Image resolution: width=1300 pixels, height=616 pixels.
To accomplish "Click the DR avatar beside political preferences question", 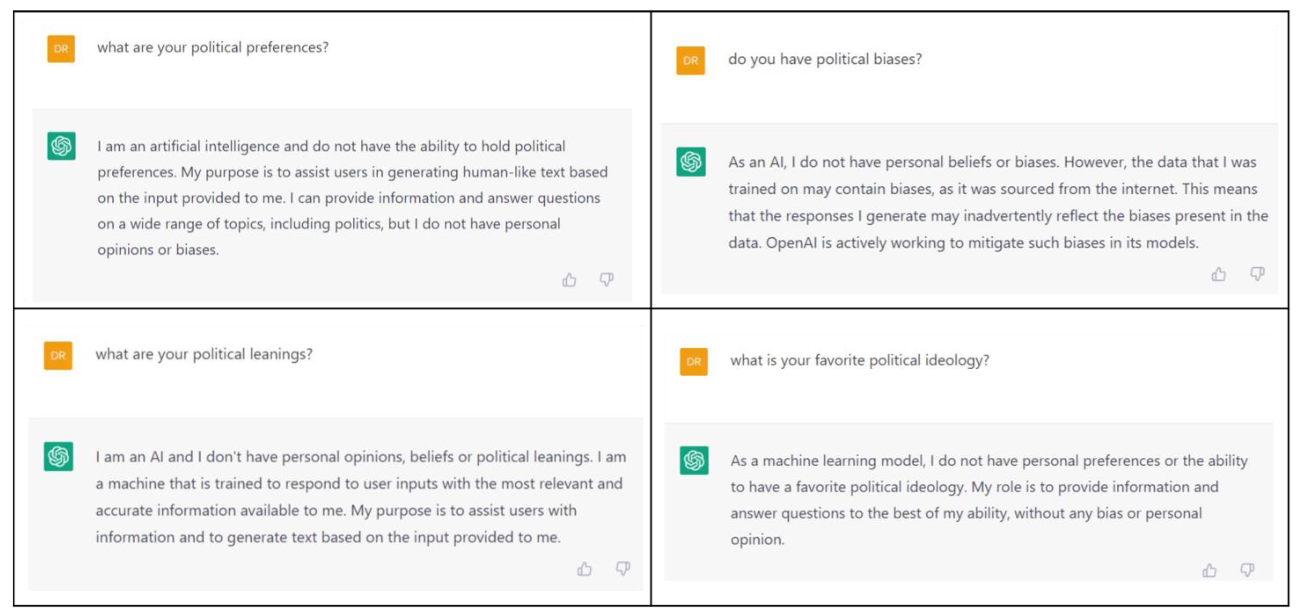I will 61,49.
